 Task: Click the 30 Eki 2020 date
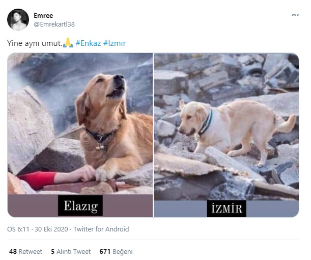(x=51, y=229)
